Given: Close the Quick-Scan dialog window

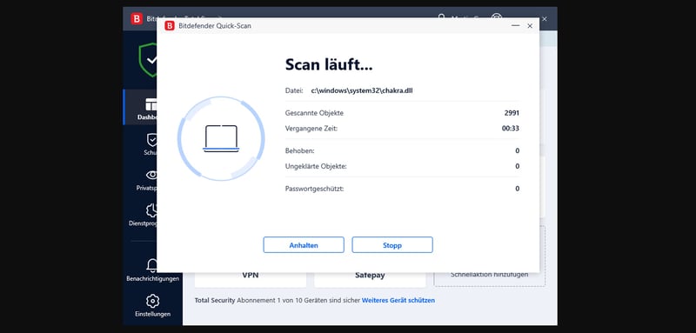Looking at the screenshot, I should click(530, 26).
